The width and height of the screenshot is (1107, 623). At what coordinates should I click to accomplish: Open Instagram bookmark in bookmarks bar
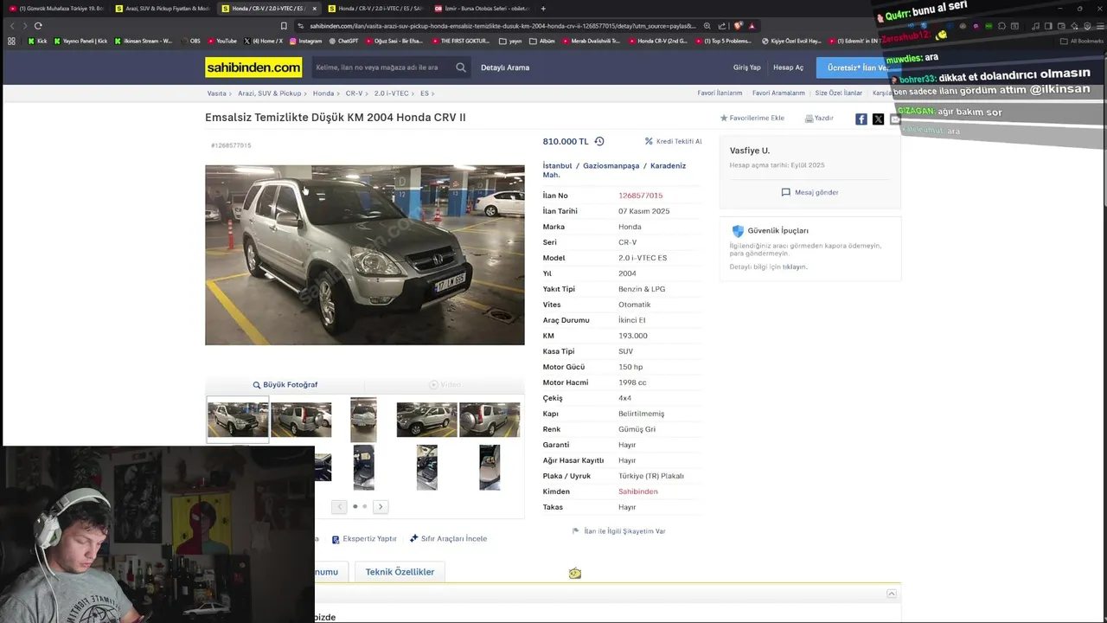coord(305,41)
